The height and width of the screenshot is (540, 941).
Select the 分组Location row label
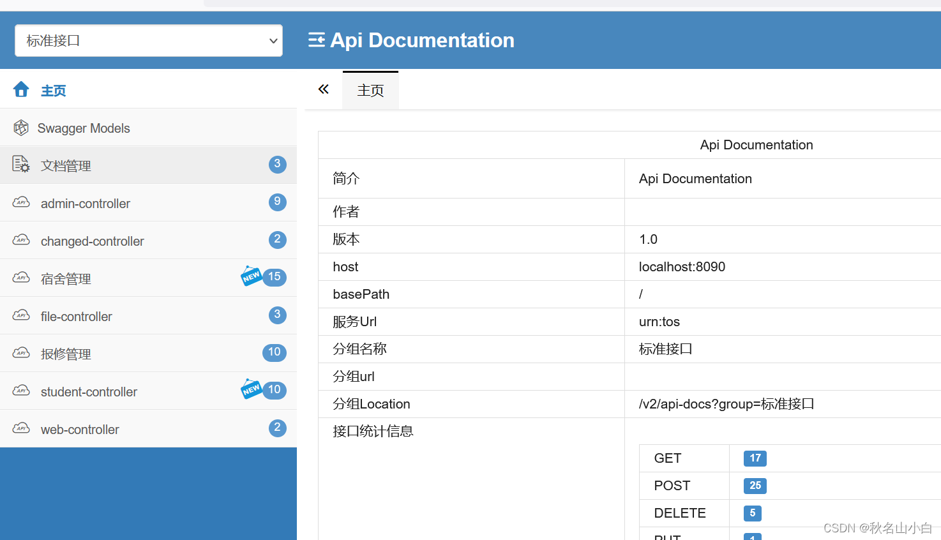[x=372, y=404]
